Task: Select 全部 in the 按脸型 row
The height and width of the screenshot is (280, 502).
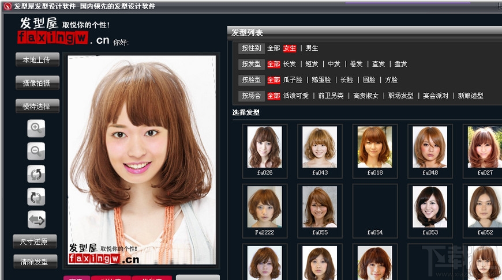Action: [274, 80]
